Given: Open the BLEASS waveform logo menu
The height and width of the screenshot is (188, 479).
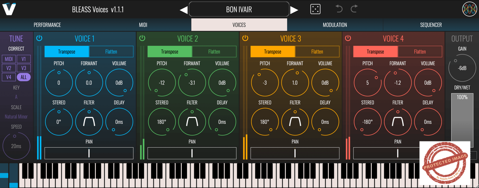Looking at the screenshot, I should (x=469, y=9).
